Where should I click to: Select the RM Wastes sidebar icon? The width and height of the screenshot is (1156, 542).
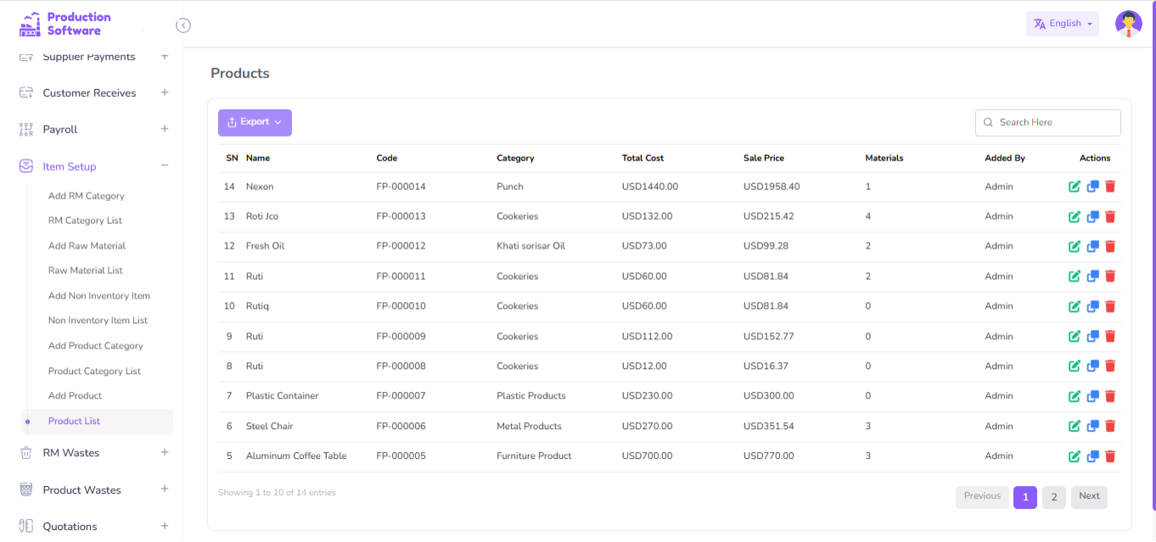click(25, 452)
